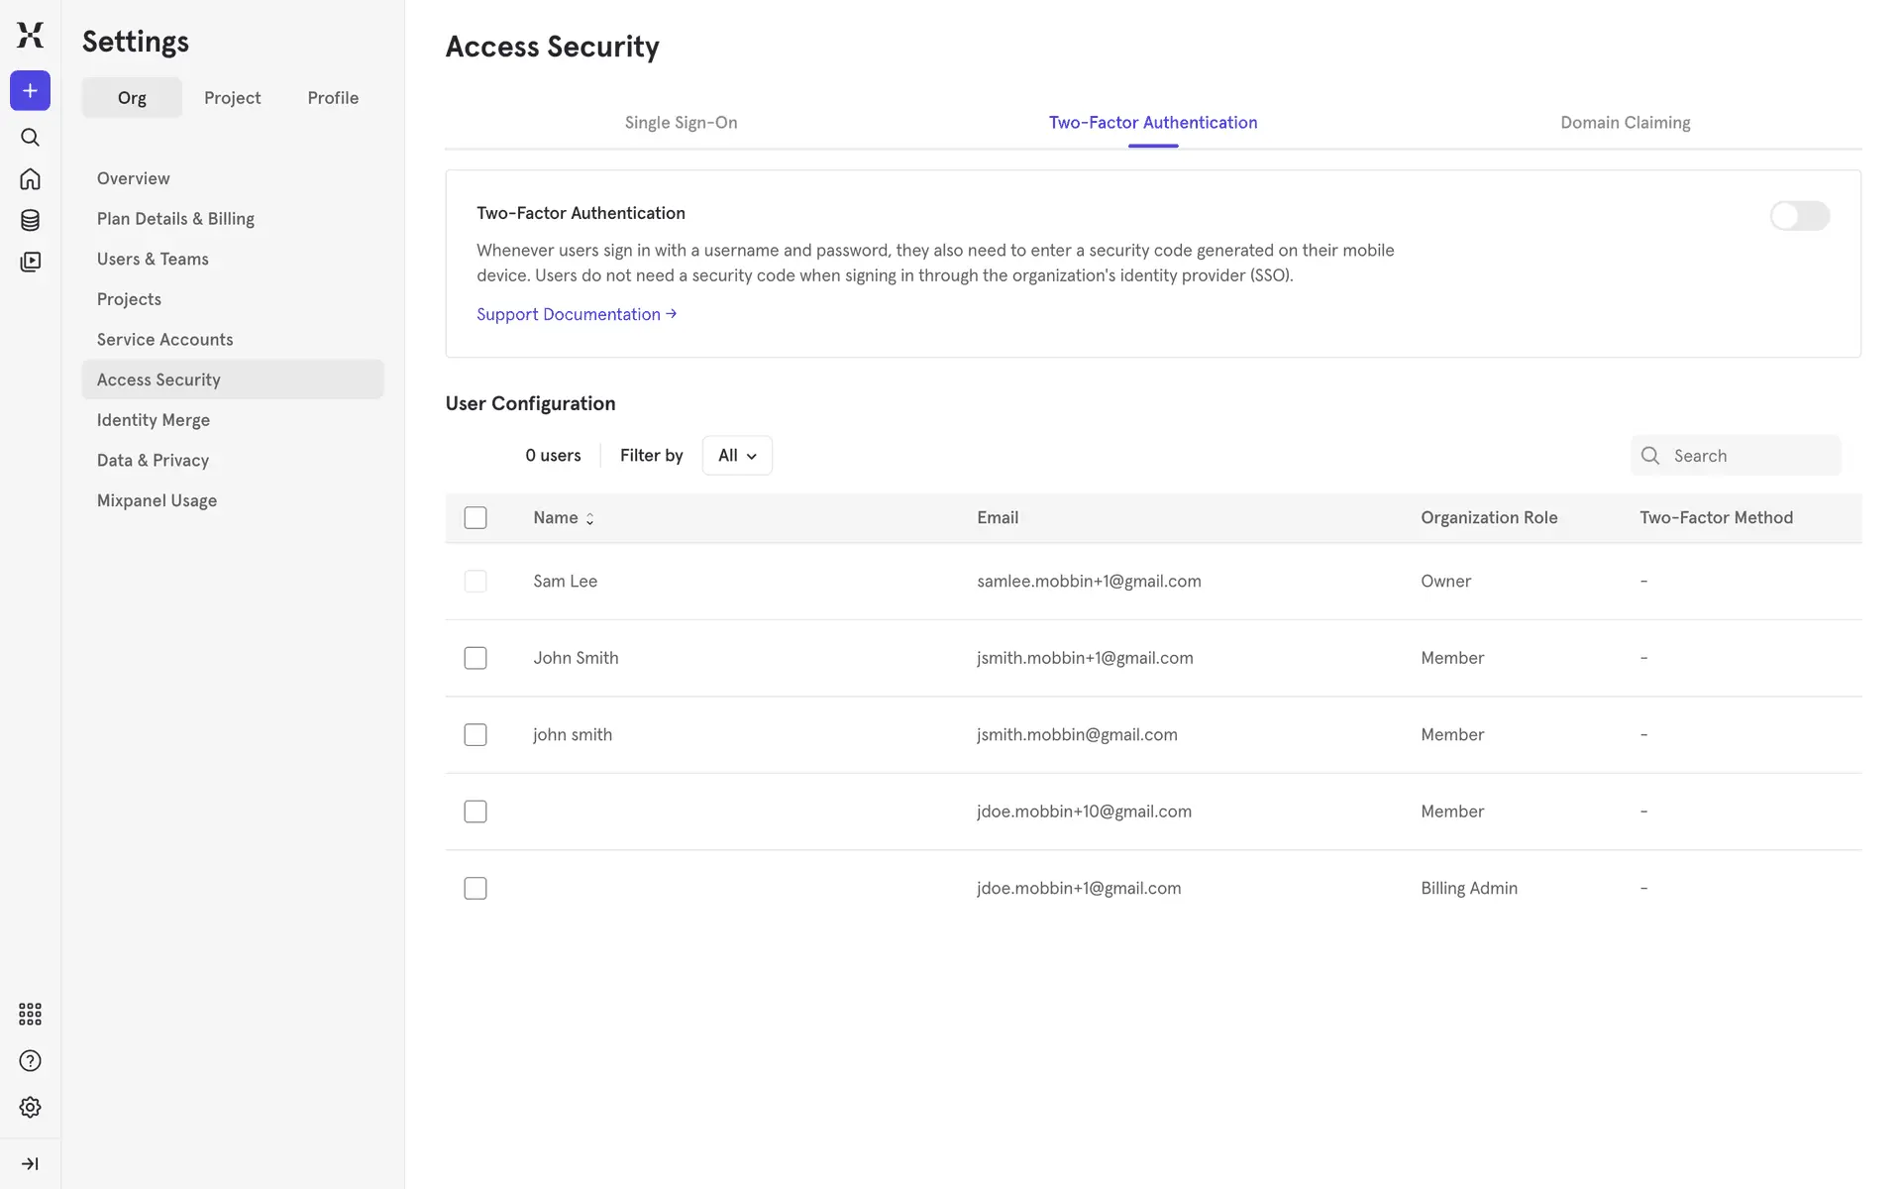1902x1189 pixels.
Task: Open the Filter by All dropdown
Action: (737, 456)
